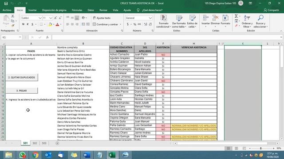
Task: Align text left icon
Action: 68,24
